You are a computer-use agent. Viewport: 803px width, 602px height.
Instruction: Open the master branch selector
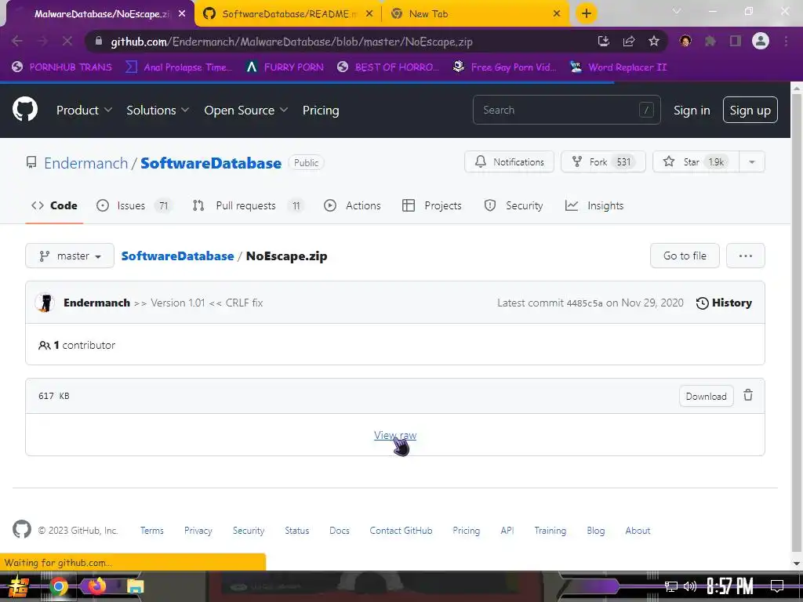70,256
